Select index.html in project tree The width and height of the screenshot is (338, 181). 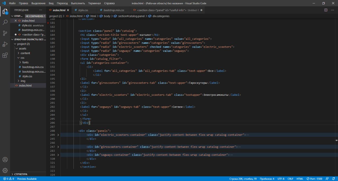pos(28,86)
